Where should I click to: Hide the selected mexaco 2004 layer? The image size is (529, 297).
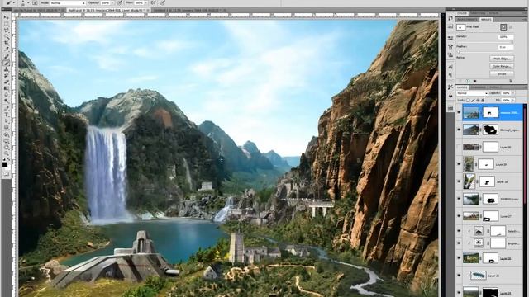tap(459, 112)
